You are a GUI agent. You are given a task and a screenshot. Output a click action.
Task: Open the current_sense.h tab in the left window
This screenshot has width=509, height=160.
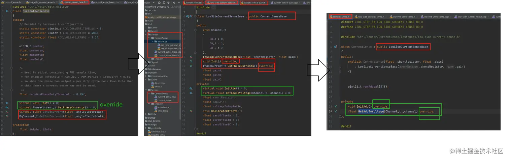tap(11, 2)
